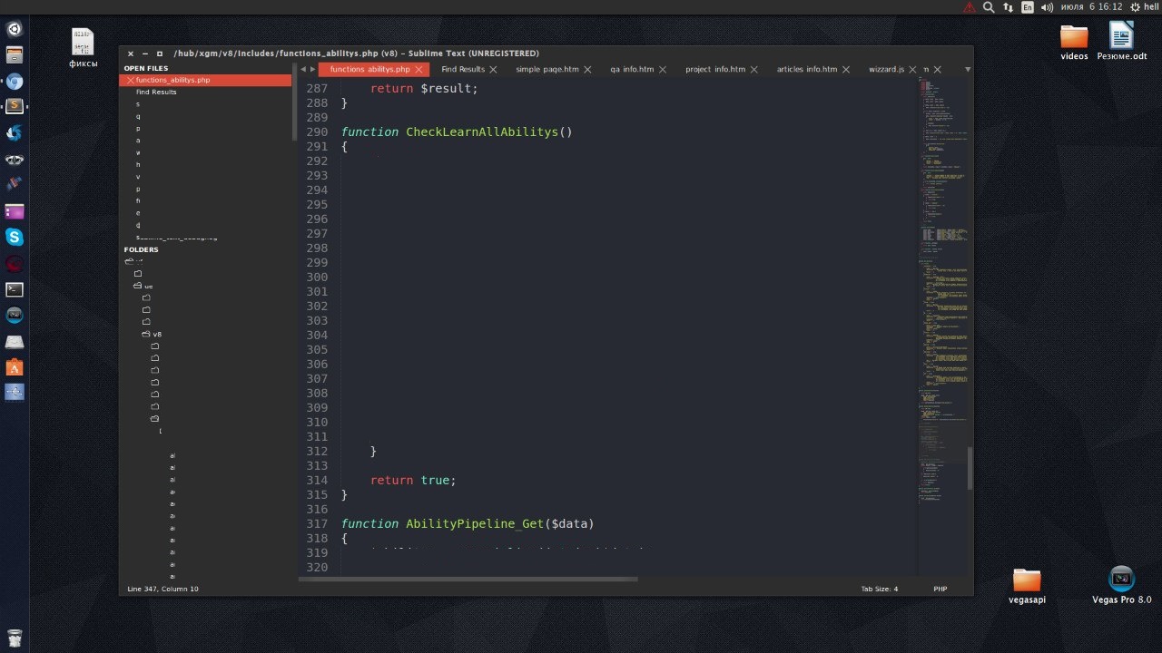Close the project_info.htm tab
The height and width of the screenshot is (653, 1162).
pyautogui.click(x=754, y=70)
